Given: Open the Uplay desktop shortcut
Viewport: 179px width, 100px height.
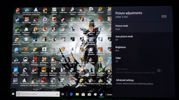Looking at the screenshot, I should pos(17,50).
